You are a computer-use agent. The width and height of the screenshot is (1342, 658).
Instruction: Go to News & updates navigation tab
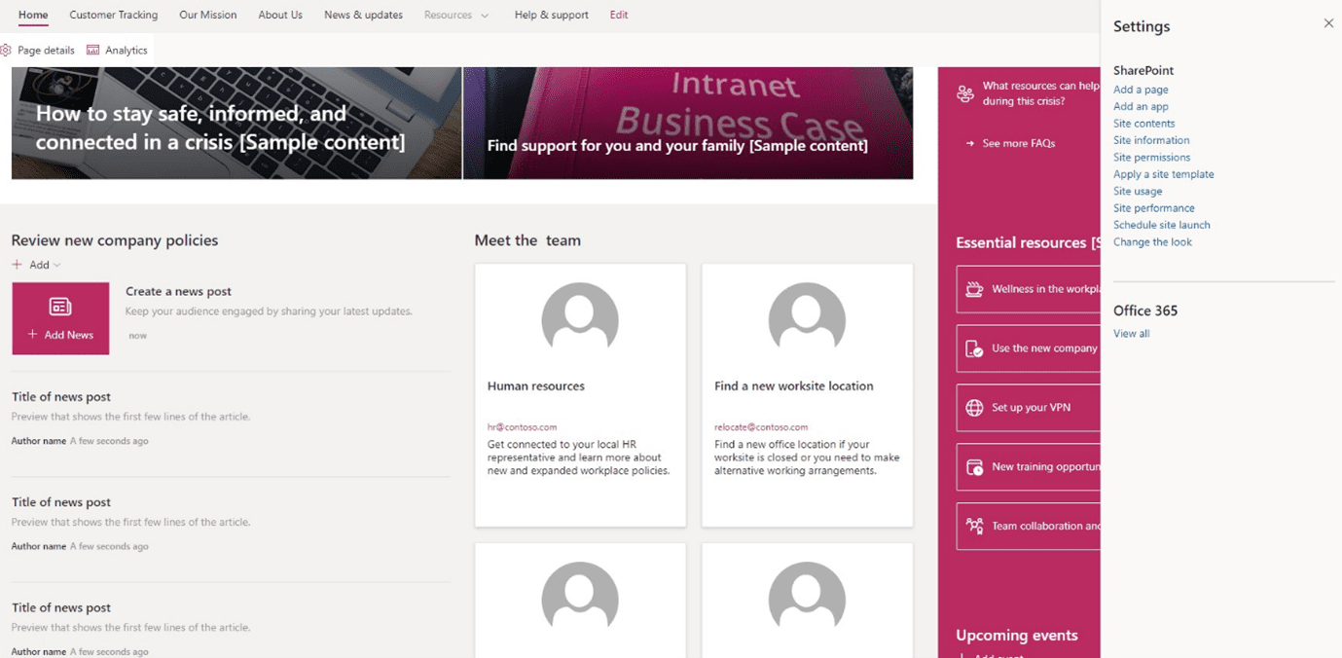pyautogui.click(x=363, y=16)
